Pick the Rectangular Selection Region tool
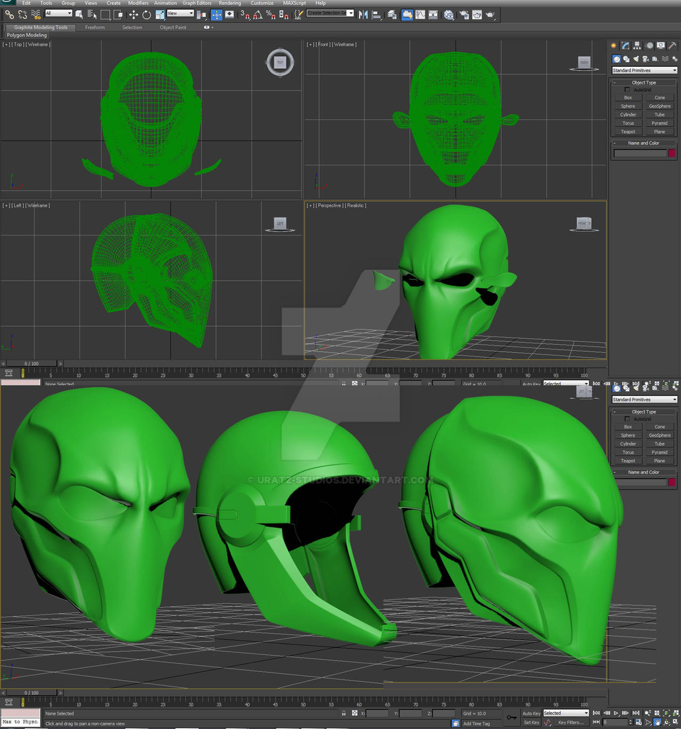 tap(105, 14)
